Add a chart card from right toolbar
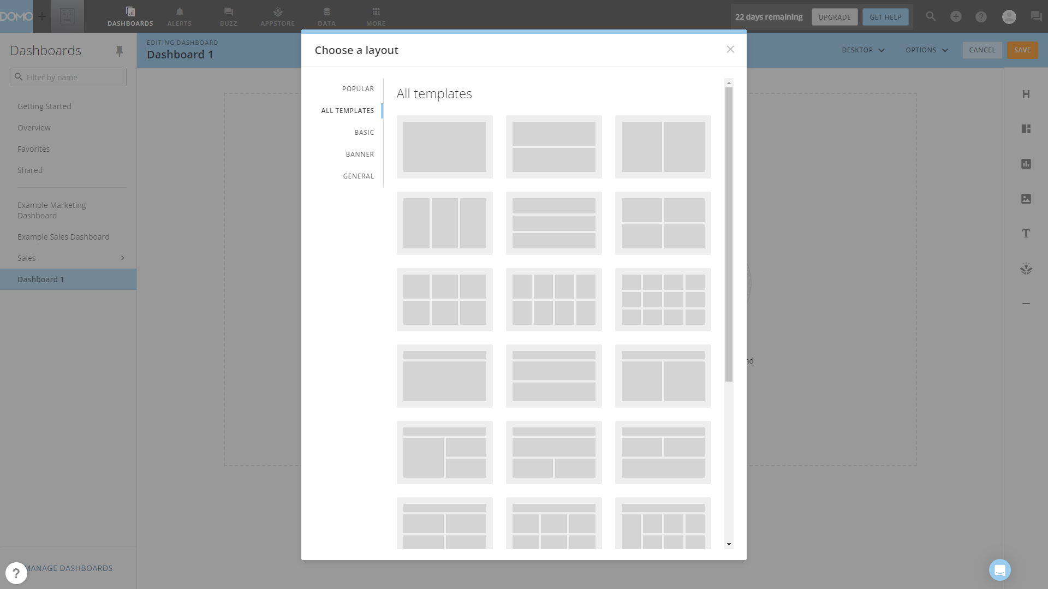Viewport: 1048px width, 589px height. coord(1026,164)
